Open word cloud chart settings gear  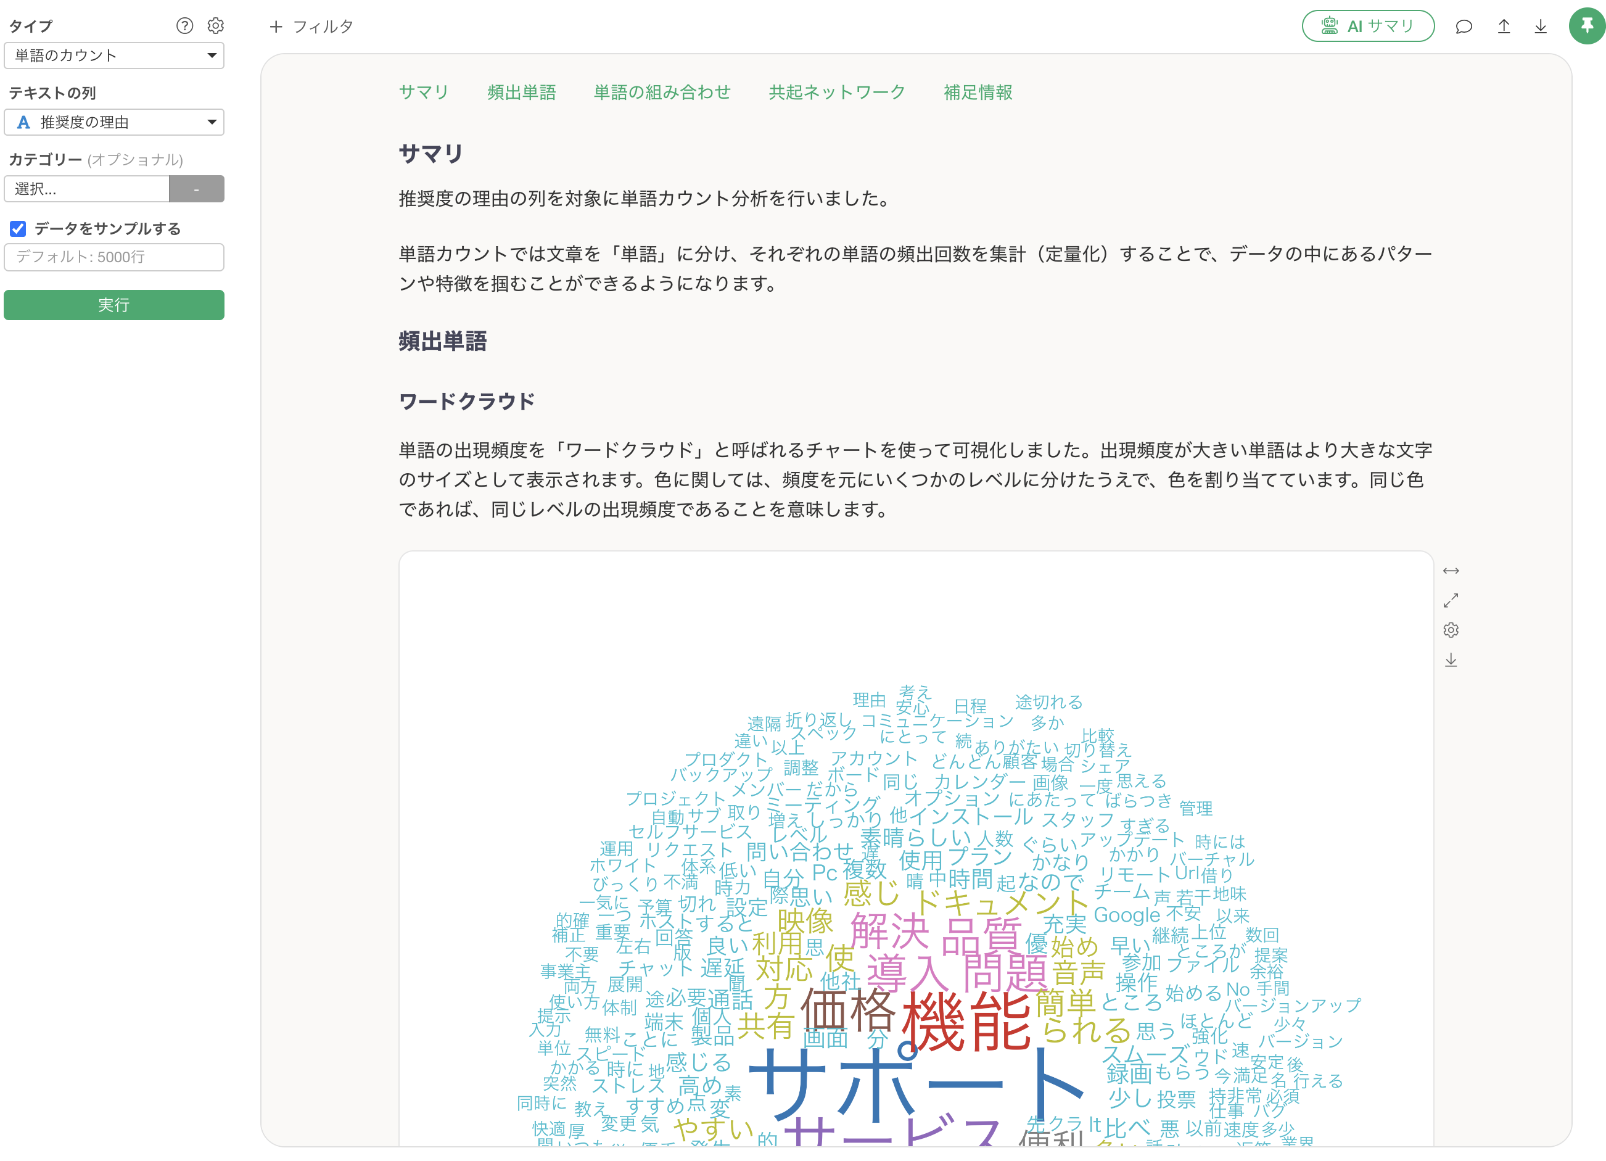1450,630
